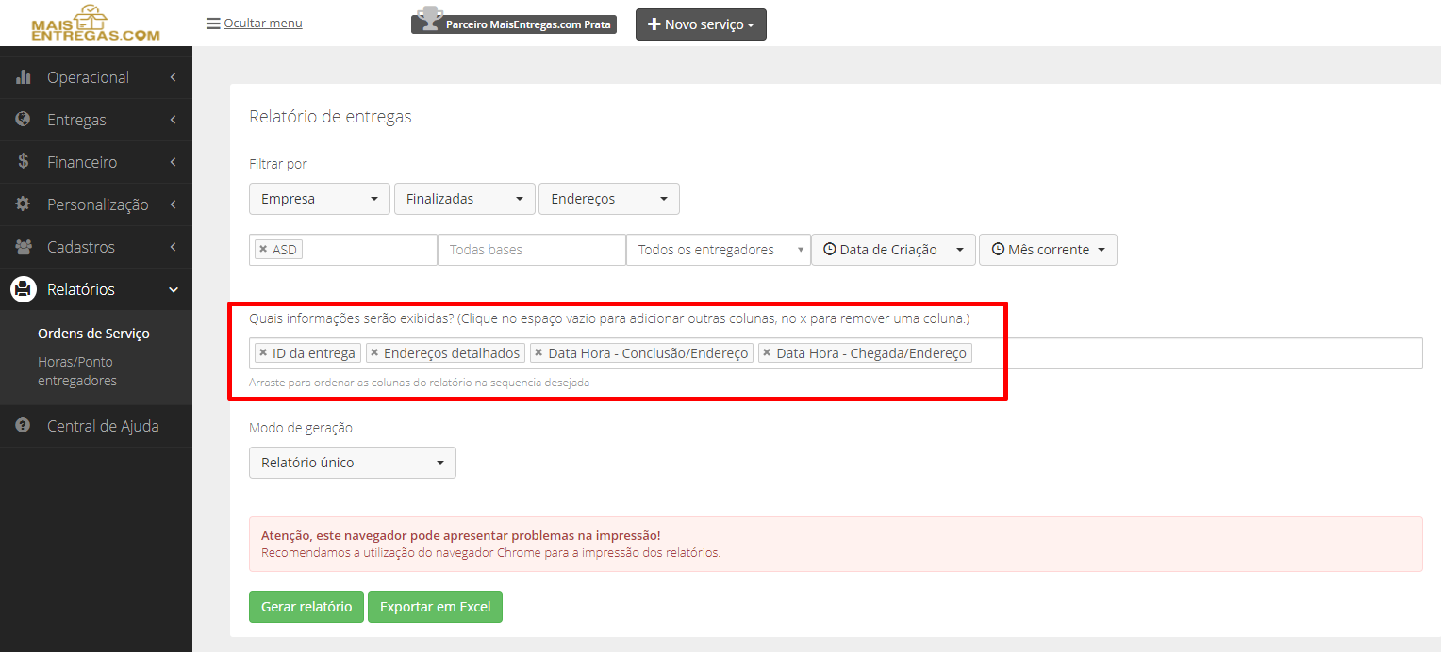Click the Relatórios printer icon

[x=24, y=289]
